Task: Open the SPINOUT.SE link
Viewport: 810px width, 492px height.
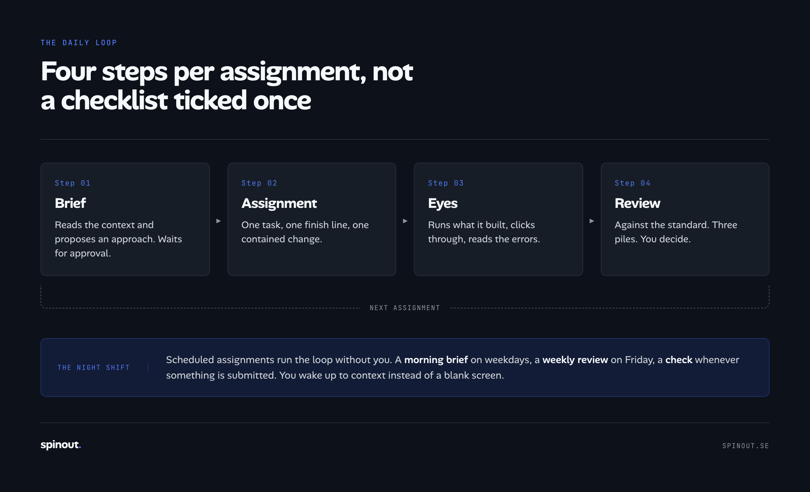Action: pyautogui.click(x=746, y=446)
